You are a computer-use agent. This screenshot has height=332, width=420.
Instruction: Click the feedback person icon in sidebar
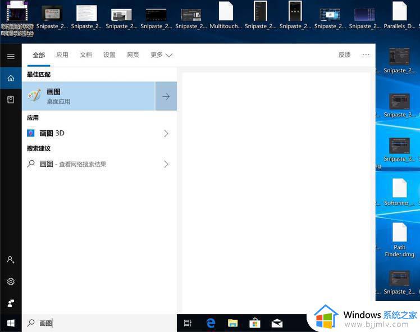click(x=11, y=303)
